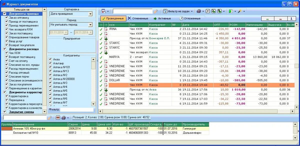Image resolution: width=300 pixels, height=146 pixels.
Task: Toggle Чек возврата ККМ checkbox
Action: 7,29
